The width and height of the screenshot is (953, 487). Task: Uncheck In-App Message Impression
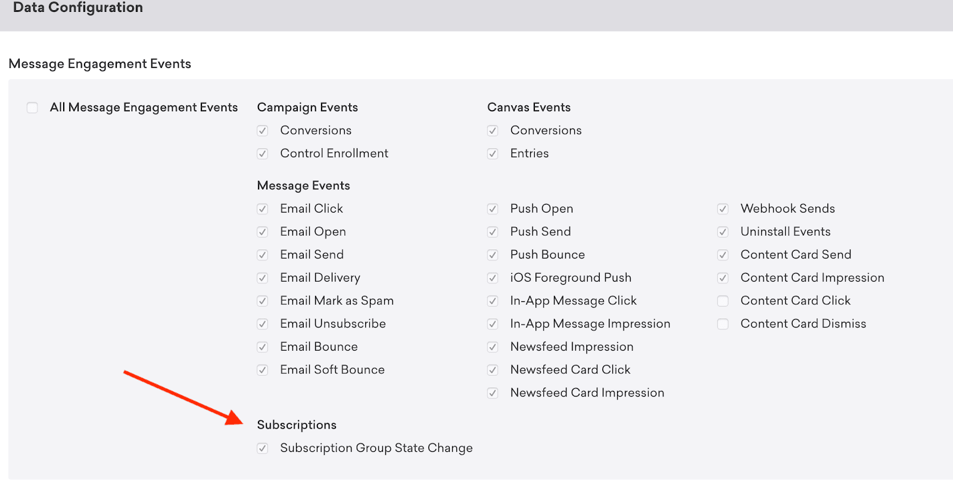pos(493,324)
